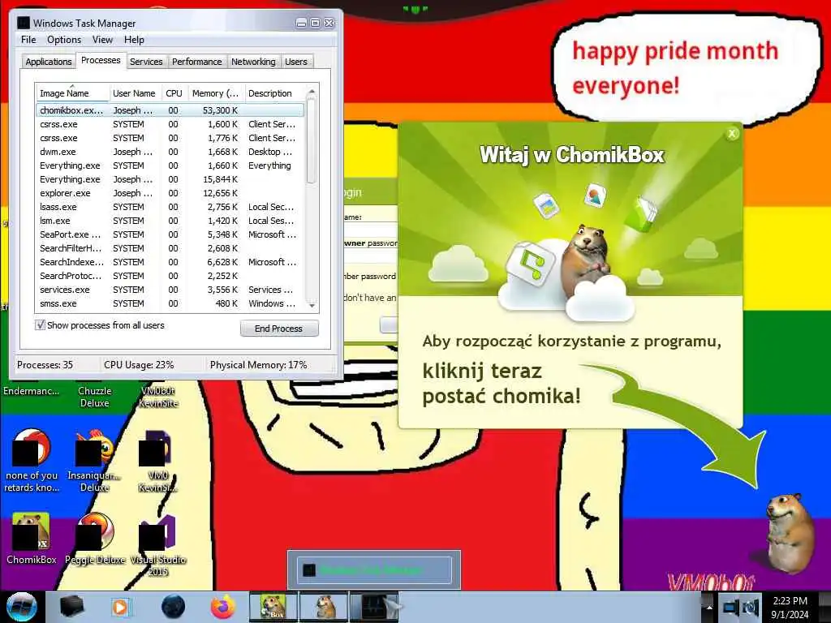This screenshot has height=623, width=831.
Task: Sort processes by Description column
Action: coord(274,93)
